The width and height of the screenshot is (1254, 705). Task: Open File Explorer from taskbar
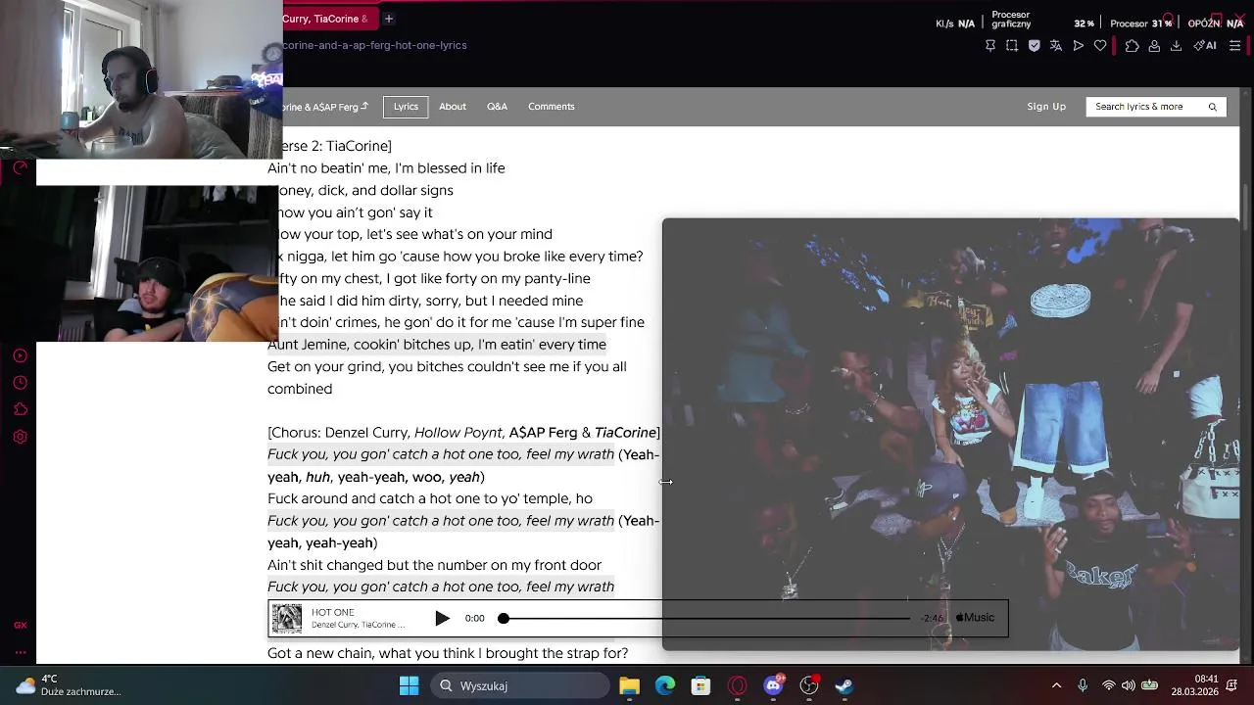tap(629, 685)
